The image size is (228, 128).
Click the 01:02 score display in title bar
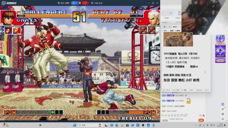point(80,3)
